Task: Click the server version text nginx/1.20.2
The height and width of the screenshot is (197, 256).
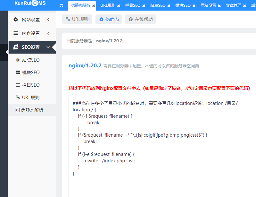Action: tap(109, 41)
